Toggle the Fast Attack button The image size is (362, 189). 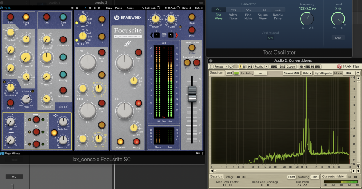point(63,39)
